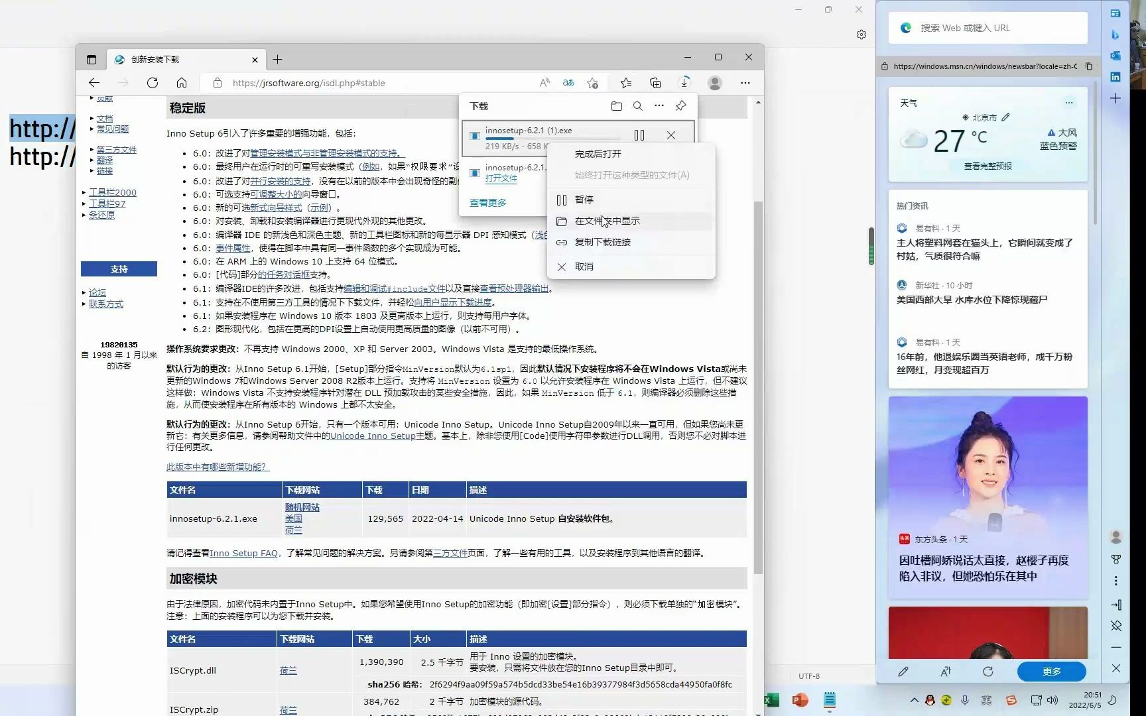Open PowerPoint from the taskbar

pyautogui.click(x=800, y=700)
